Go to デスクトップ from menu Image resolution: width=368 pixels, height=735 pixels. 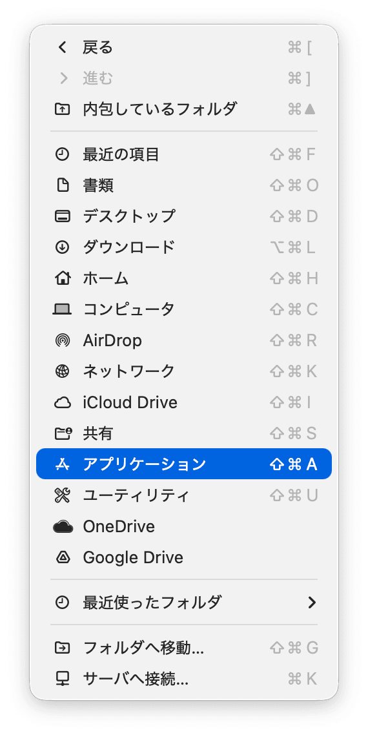pyautogui.click(x=184, y=216)
